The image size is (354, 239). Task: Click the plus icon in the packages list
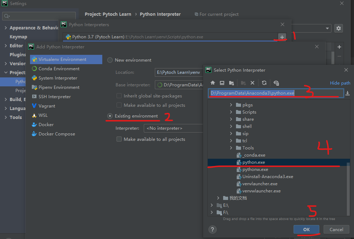pos(339,47)
